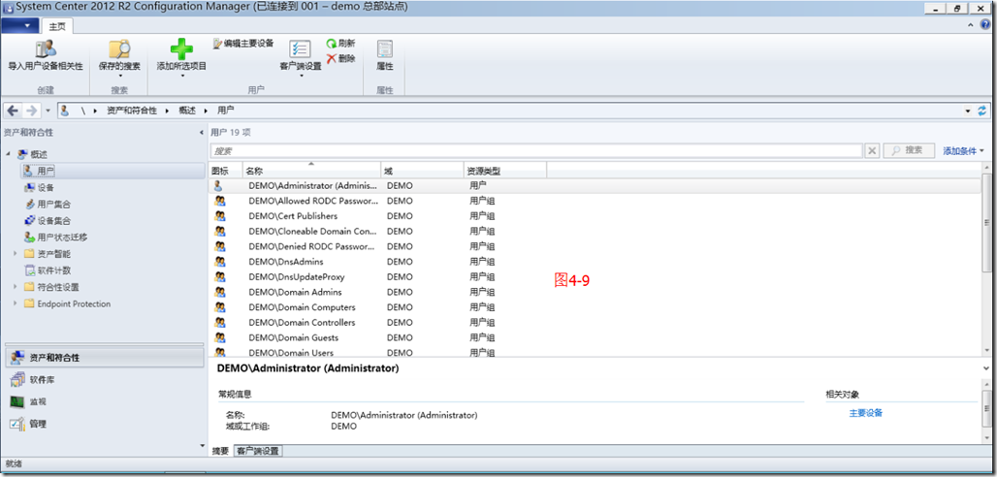Click the red Delete (删除) ribbon button
Image resolution: width=997 pixels, height=477 pixels.
click(x=340, y=58)
